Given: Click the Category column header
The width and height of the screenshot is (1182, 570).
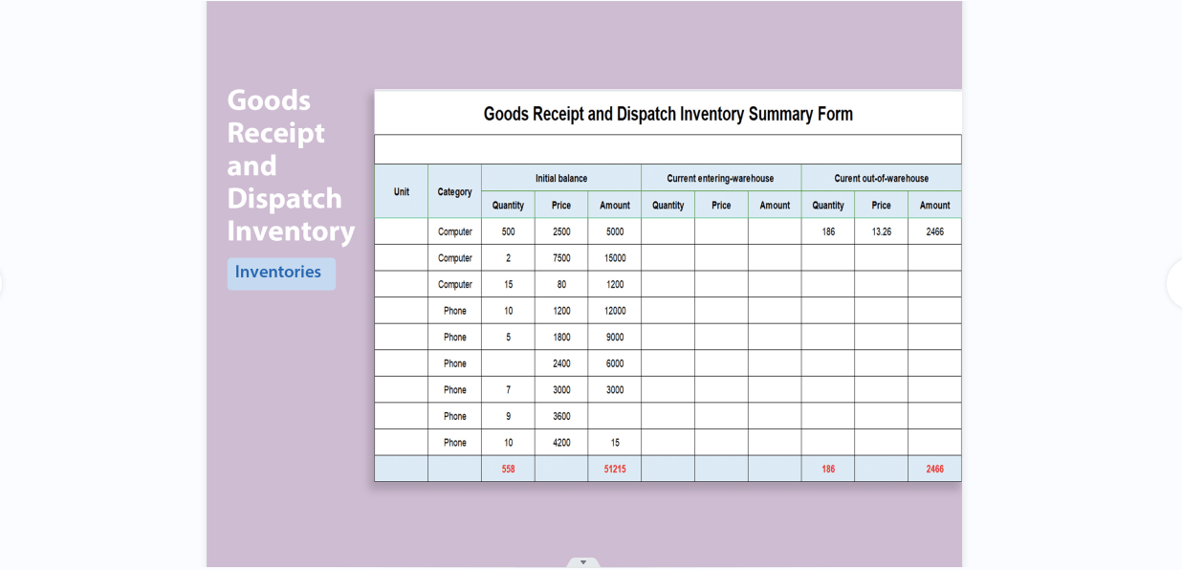Looking at the screenshot, I should (x=454, y=191).
